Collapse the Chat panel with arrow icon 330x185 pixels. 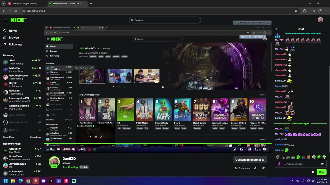coord(277,29)
